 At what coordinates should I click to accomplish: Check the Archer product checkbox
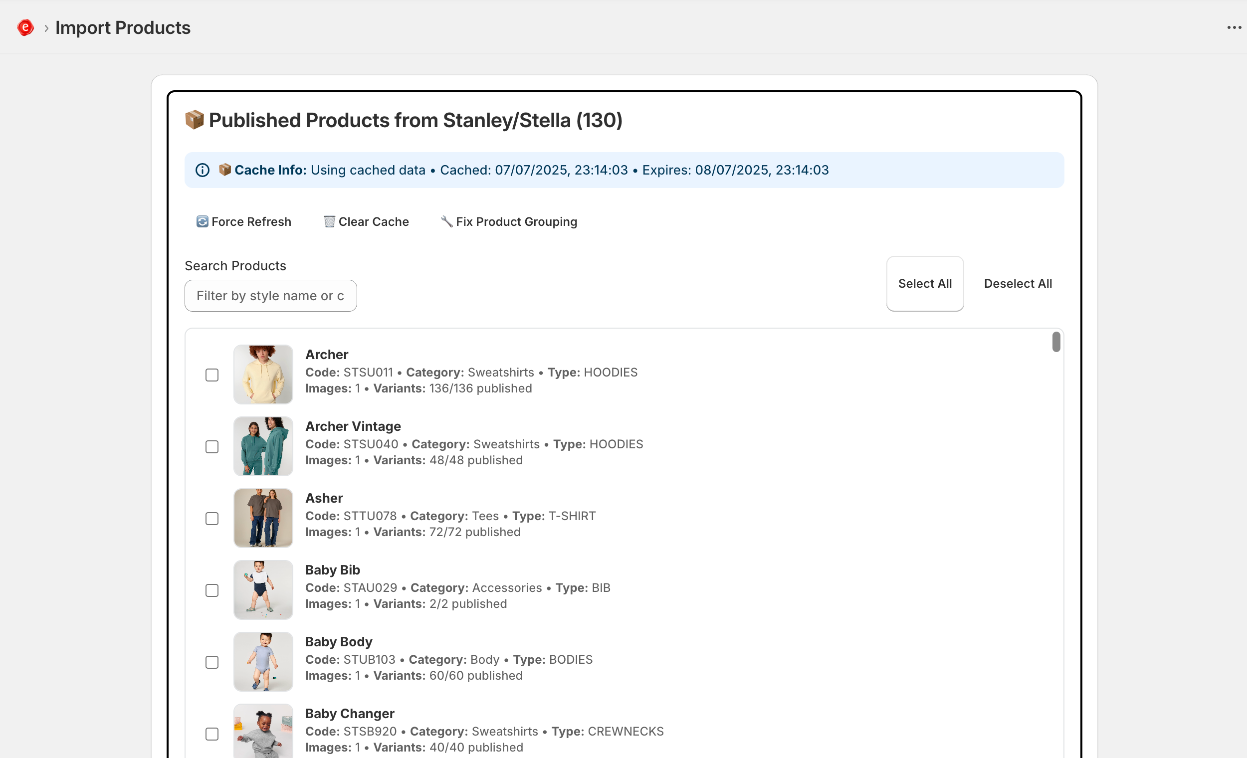pos(212,375)
